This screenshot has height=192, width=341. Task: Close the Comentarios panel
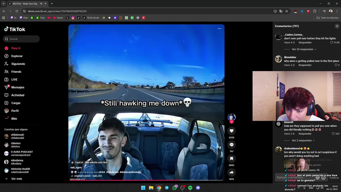tap(337, 26)
